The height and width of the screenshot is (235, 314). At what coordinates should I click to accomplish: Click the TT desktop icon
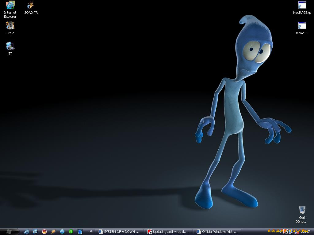tap(10, 49)
